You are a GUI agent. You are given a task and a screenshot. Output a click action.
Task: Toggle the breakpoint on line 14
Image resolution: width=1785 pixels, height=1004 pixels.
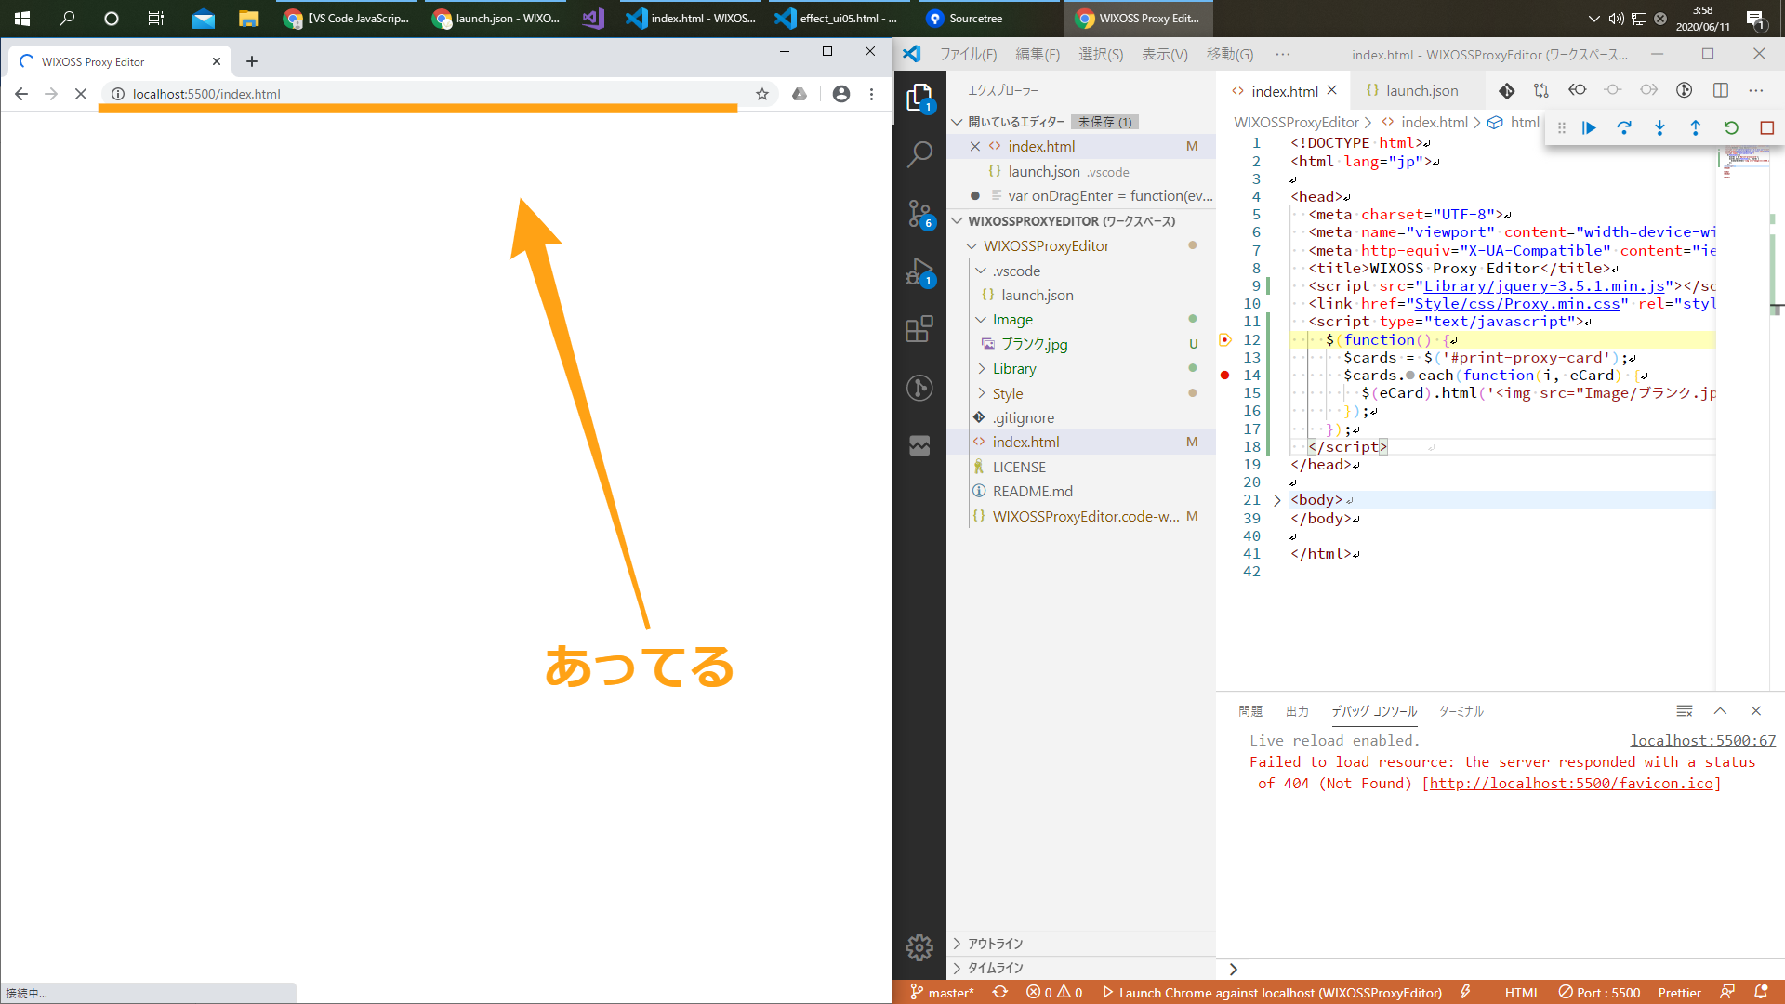point(1225,376)
